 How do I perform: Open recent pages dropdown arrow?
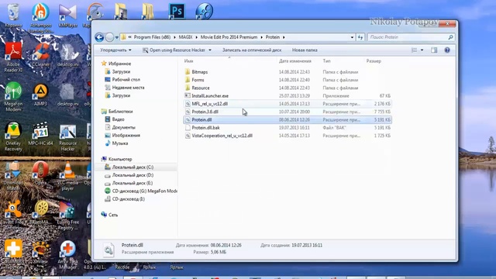tap(117, 37)
